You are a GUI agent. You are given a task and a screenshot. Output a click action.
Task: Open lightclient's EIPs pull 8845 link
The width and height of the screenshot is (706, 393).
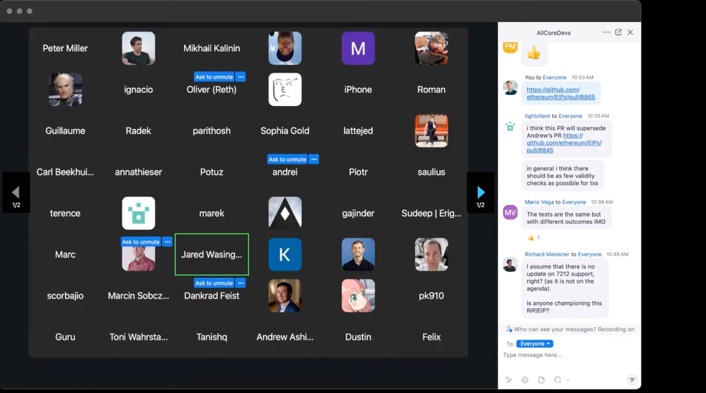[563, 143]
